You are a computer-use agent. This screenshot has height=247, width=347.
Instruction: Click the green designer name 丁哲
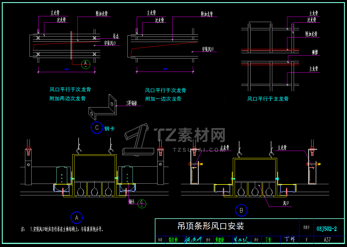coord(268,240)
